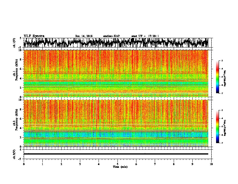Click the "station=KAP" header label
Image resolution: width=238 pixels, height=184 pixels.
click(x=111, y=36)
